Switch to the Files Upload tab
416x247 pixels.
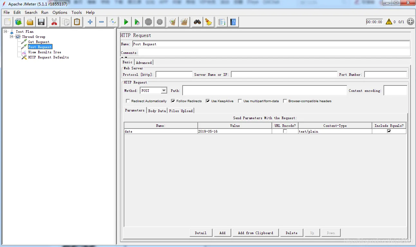(x=181, y=111)
